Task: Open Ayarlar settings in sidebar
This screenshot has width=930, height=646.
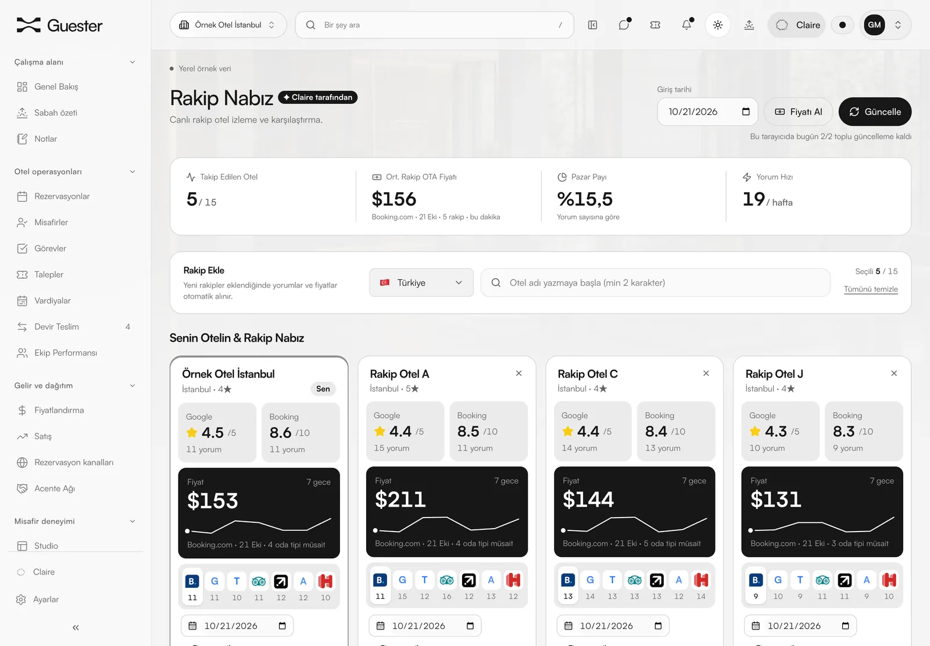Action: click(75, 600)
